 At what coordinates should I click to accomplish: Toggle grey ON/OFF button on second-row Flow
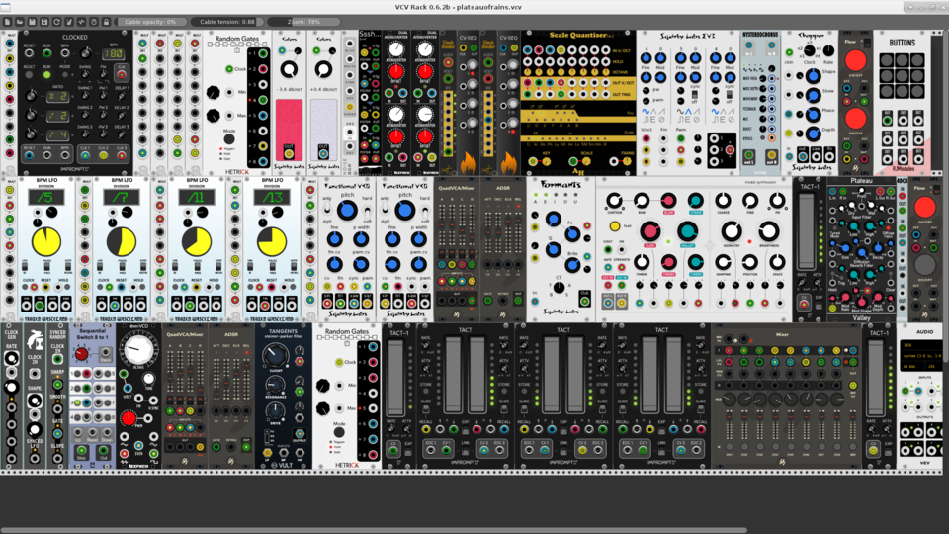point(925,265)
